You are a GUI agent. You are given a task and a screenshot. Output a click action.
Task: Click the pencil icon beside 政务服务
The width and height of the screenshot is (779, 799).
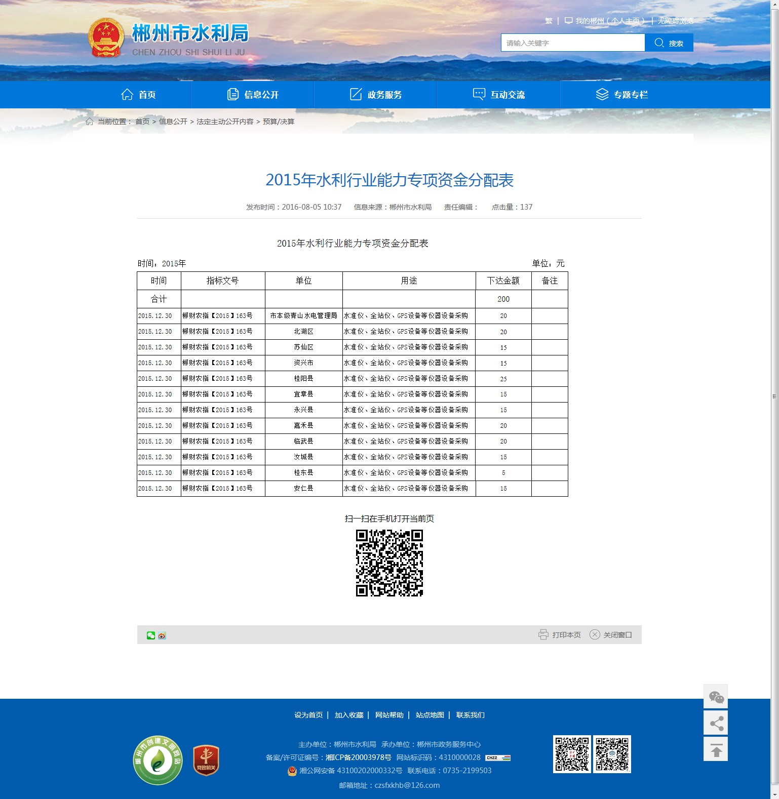356,95
